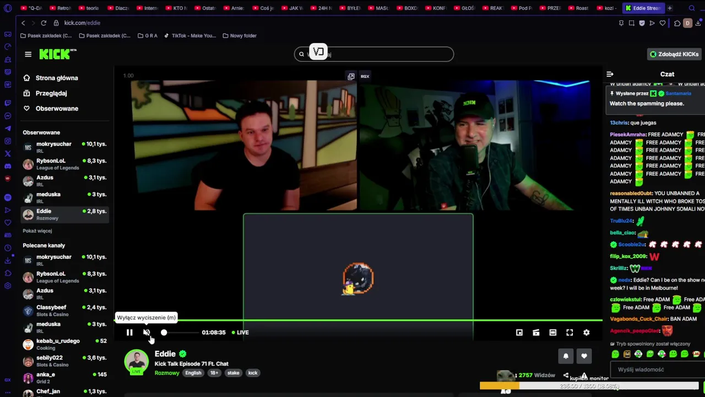Pause the live stream
The image size is (705, 397).
pyautogui.click(x=129, y=332)
